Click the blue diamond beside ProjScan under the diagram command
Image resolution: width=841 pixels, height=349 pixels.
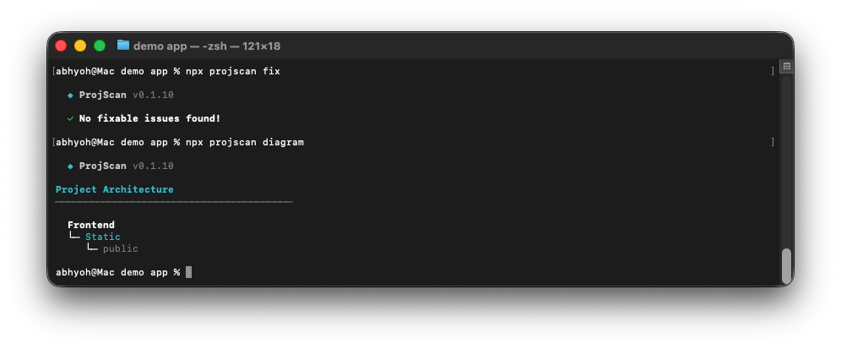tap(70, 166)
